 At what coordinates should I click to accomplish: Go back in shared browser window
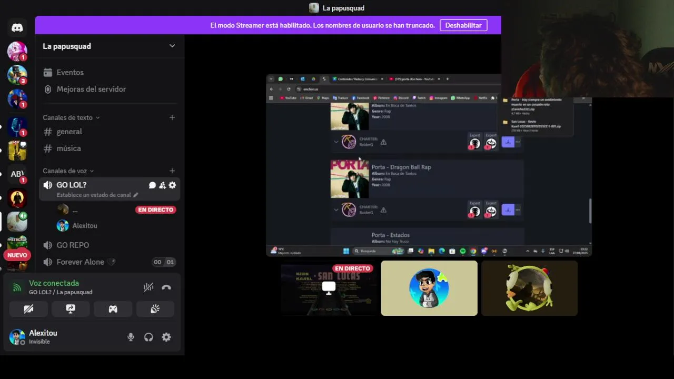(272, 89)
